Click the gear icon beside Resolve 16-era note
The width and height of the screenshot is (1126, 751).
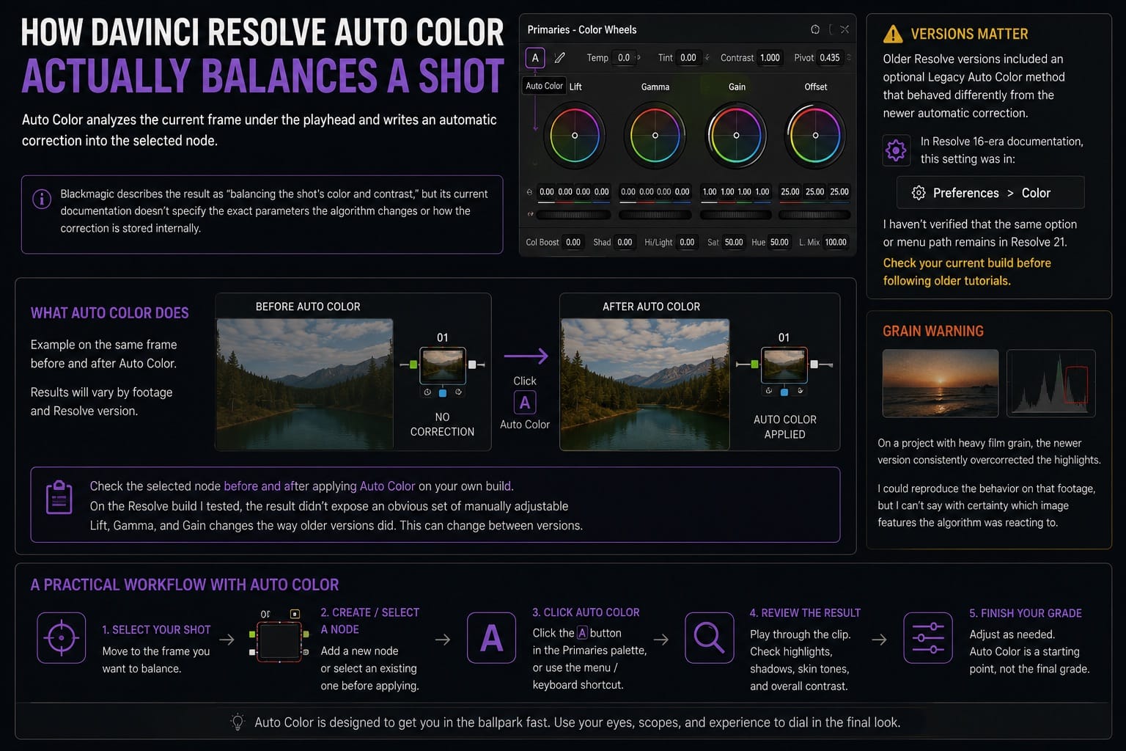[896, 150]
